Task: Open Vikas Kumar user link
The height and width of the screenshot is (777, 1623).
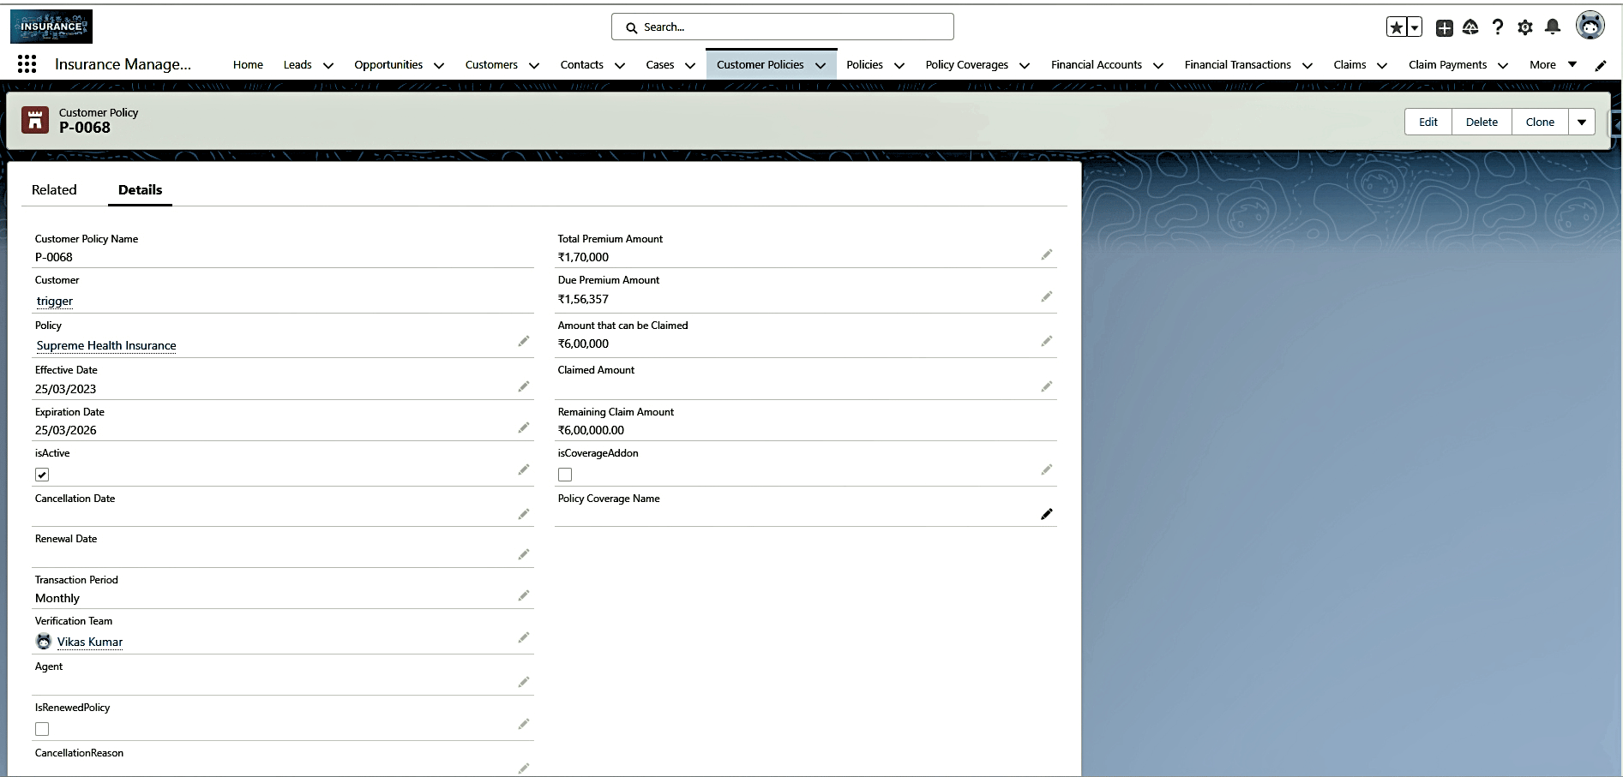Action: pyautogui.click(x=90, y=642)
